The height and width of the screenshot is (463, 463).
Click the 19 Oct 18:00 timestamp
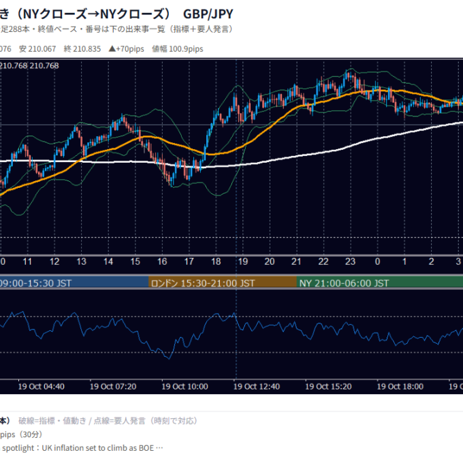tap(400, 387)
